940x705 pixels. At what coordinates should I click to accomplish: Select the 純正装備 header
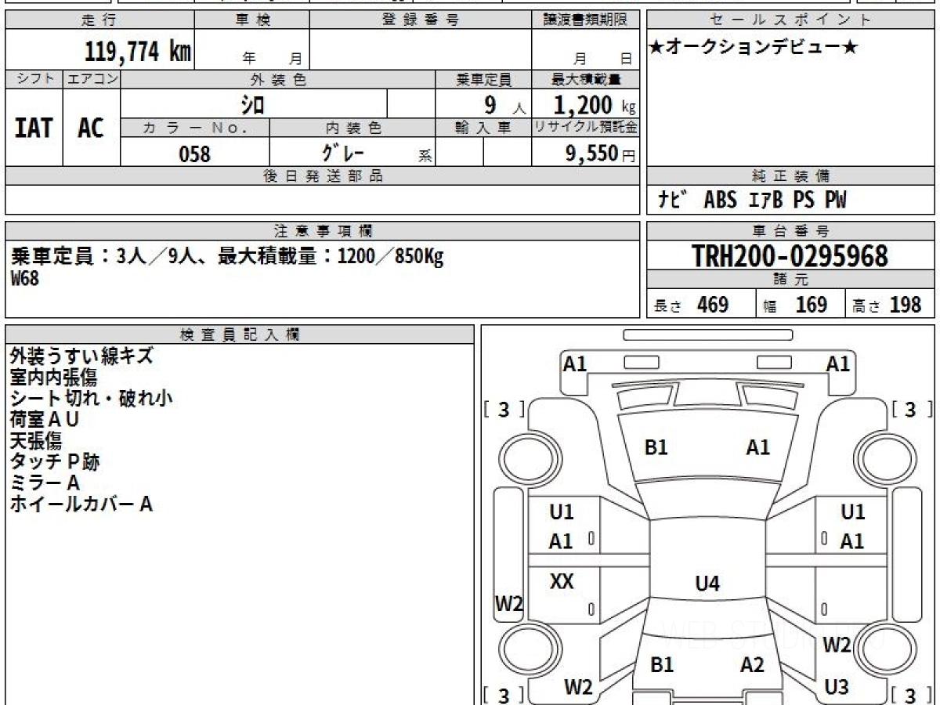pos(791,176)
